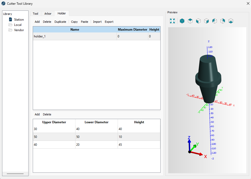Select the top view cube icon
This screenshot has width=251, height=179.
190,21
